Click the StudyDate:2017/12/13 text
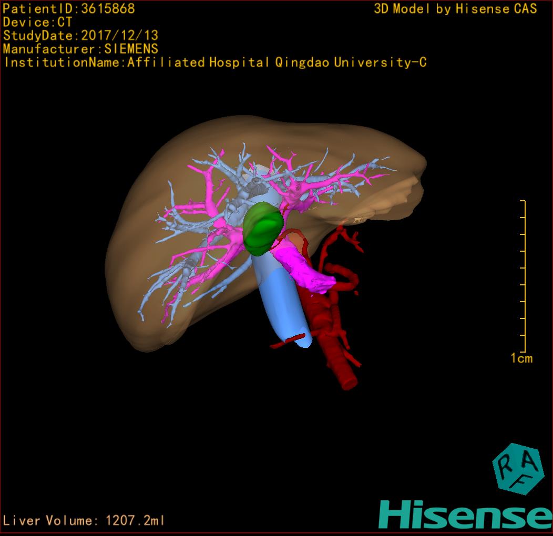 [x=81, y=36]
